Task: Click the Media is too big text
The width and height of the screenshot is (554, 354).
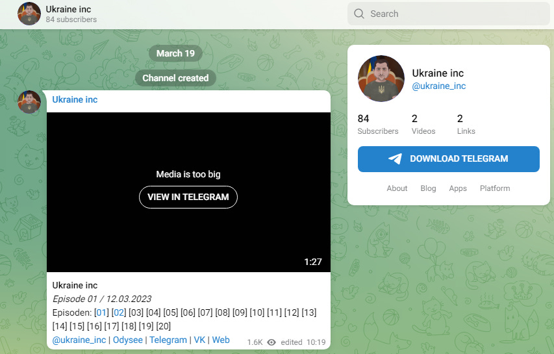Action: (x=188, y=174)
